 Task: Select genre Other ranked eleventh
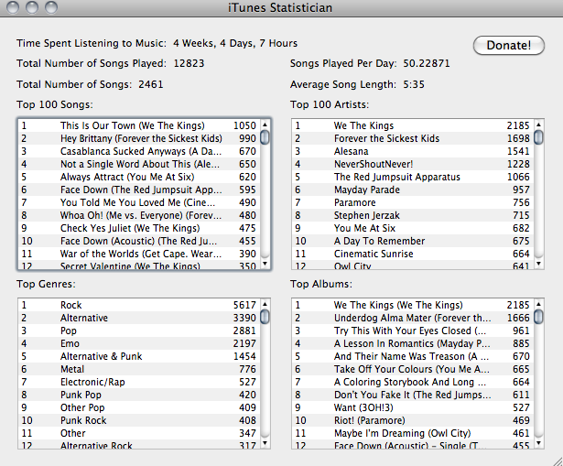pyautogui.click(x=139, y=434)
